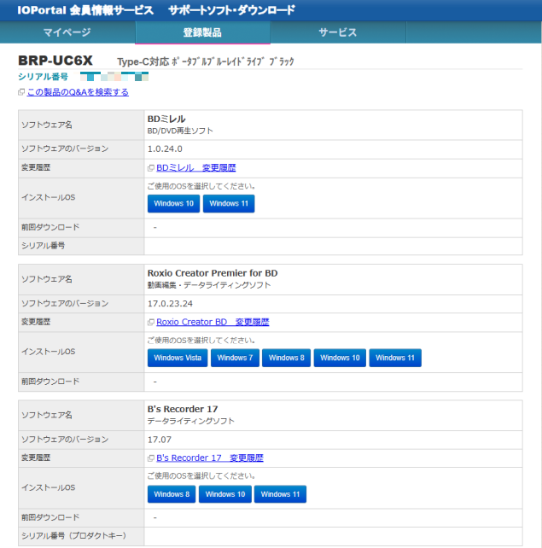Open Roxio Creator BD 変更履歴 link
The image size is (542, 548).
(213, 322)
